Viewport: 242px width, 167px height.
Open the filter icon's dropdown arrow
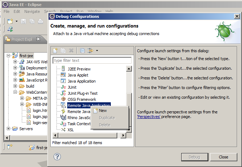97,50
